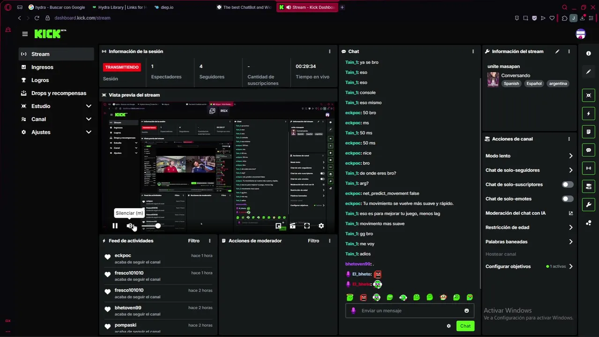Click the argentina tag chip
Viewport: 599px width, 337px height.
click(558, 84)
